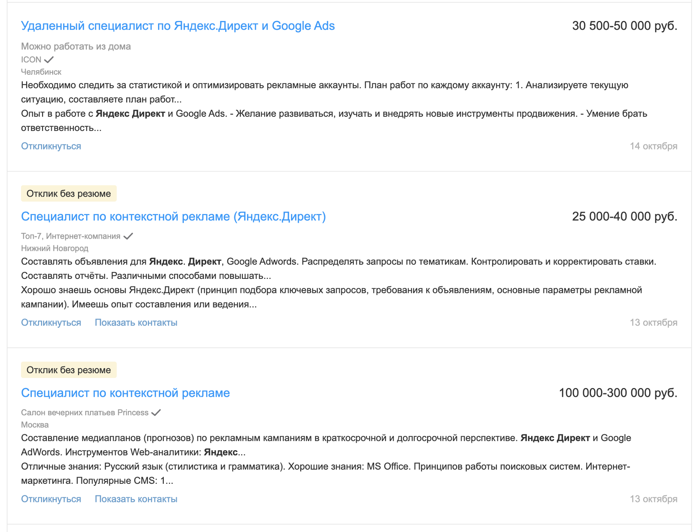696x532 pixels.
Task: Click the 100 000-300 000 руб. salary
Action: click(x=618, y=393)
